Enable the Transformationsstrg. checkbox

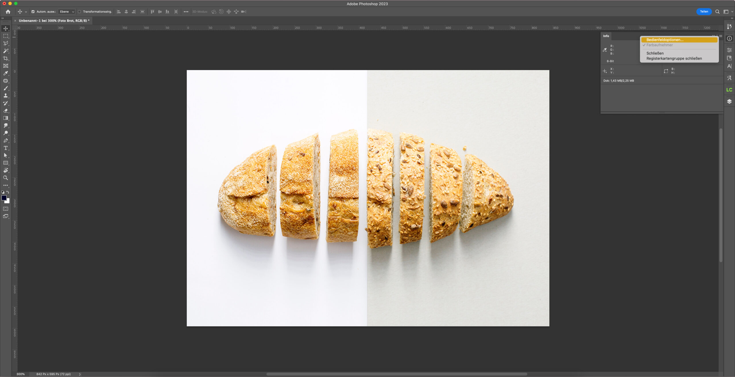tap(80, 12)
